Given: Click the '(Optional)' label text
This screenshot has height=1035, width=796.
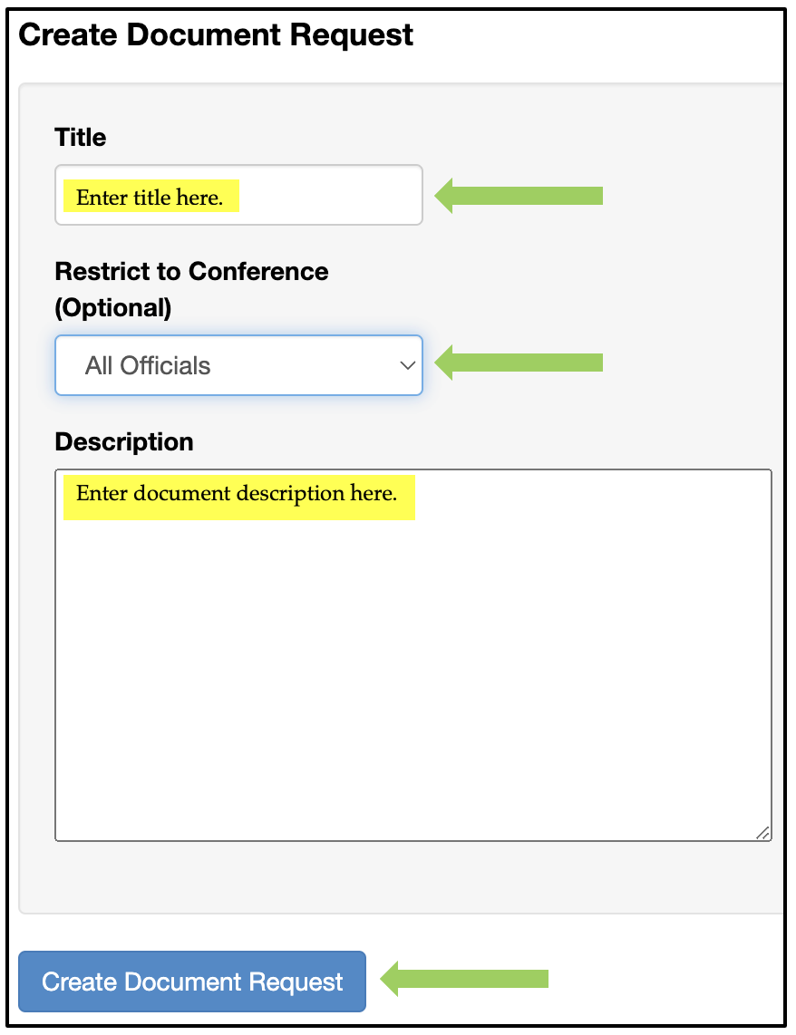Looking at the screenshot, I should [112, 307].
